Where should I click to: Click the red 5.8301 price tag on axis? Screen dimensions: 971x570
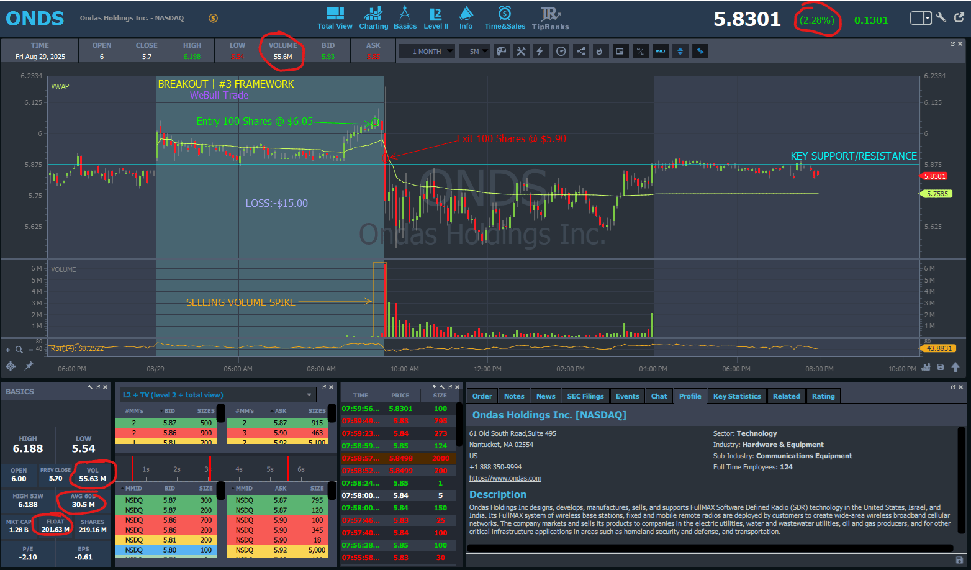point(934,176)
